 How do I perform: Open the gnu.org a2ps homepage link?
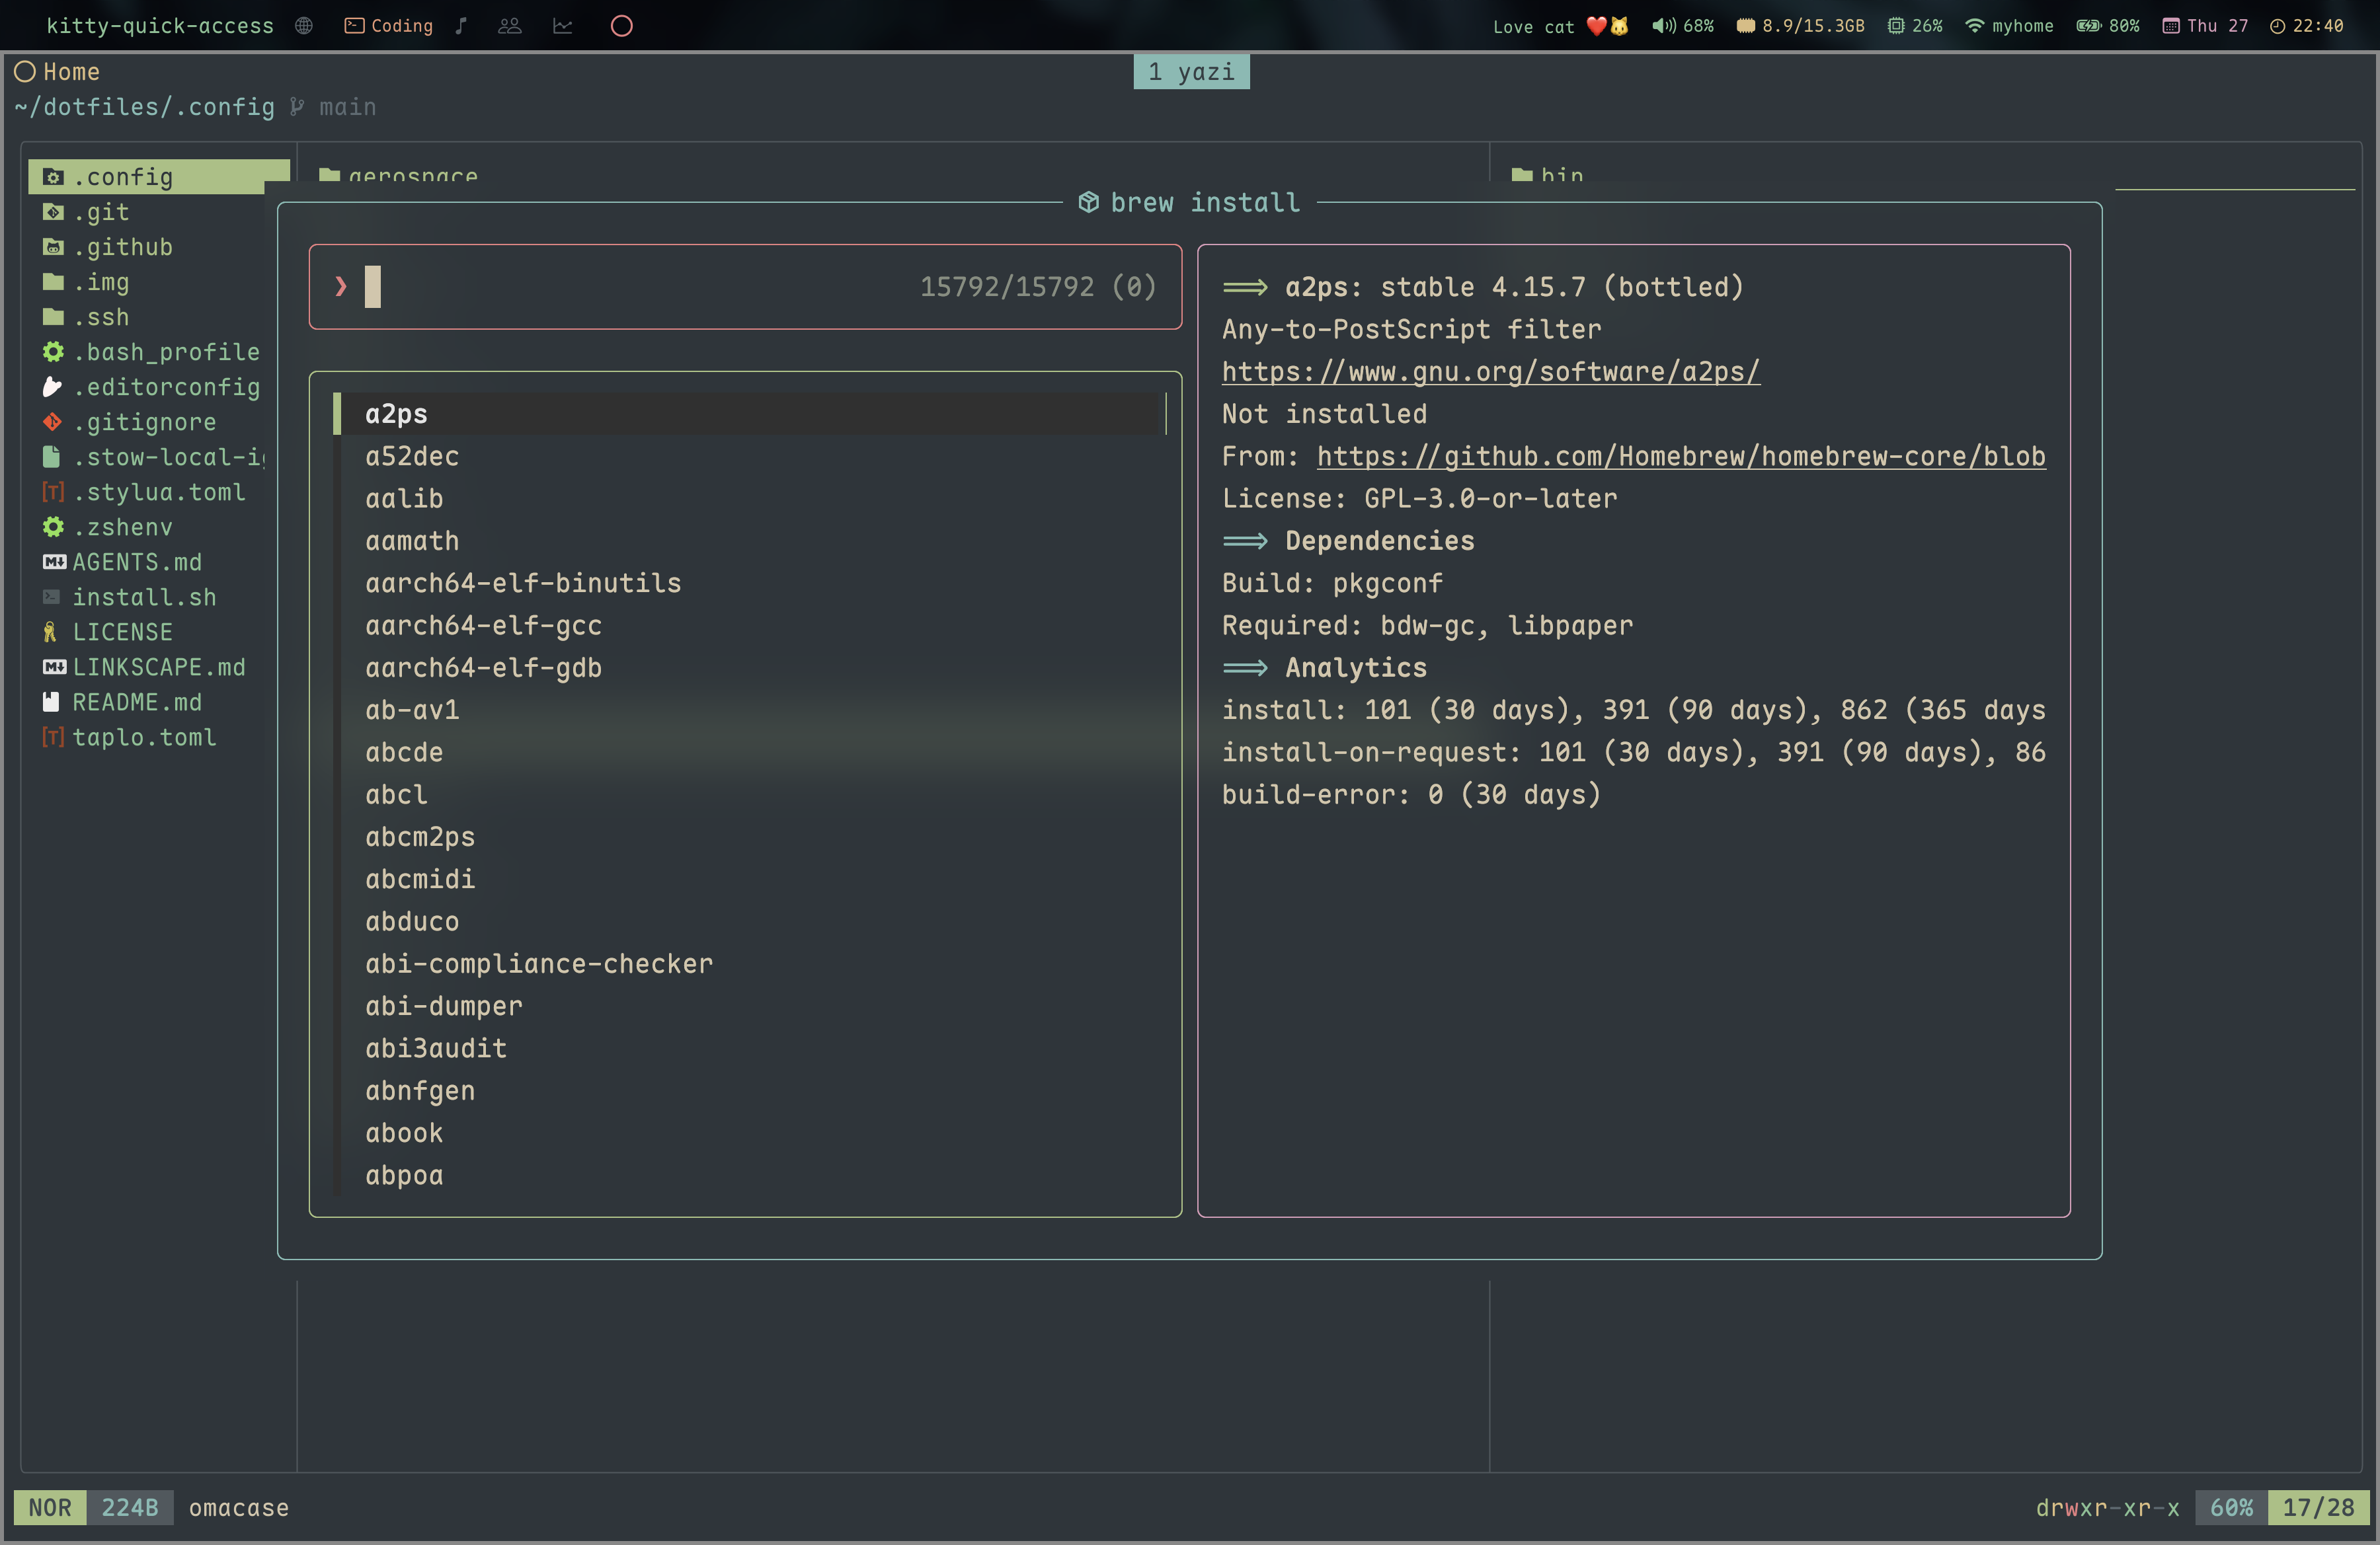tap(1491, 372)
